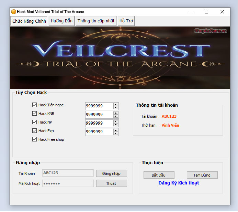Click the Mã Kích hoạt password field

[68, 183]
